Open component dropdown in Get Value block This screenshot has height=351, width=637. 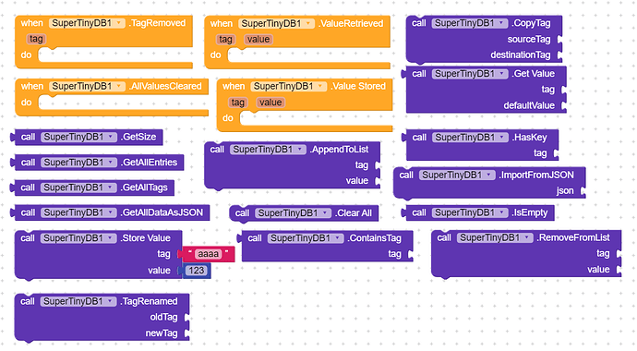(x=470, y=74)
